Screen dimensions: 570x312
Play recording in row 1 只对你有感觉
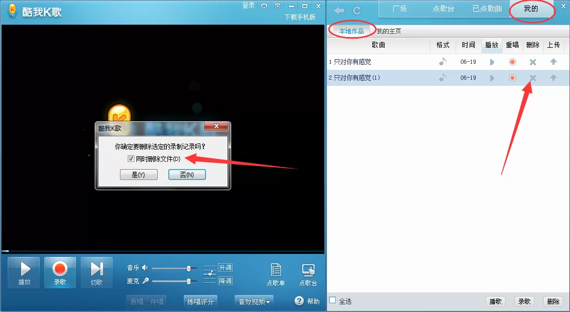(492, 62)
